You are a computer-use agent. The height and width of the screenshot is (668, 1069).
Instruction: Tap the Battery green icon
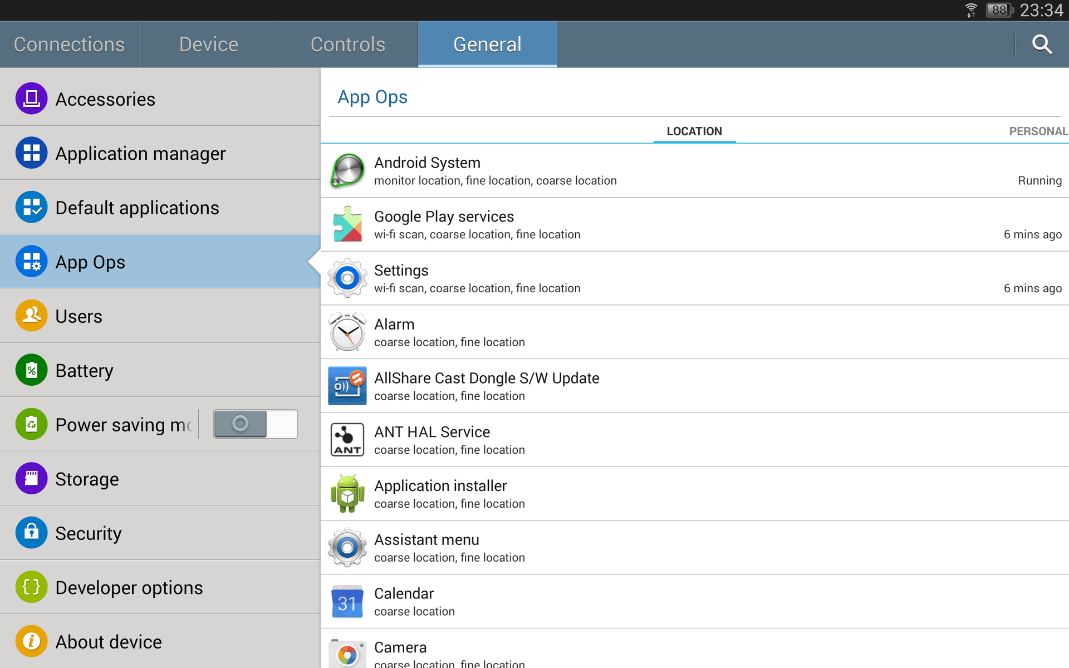tap(31, 370)
